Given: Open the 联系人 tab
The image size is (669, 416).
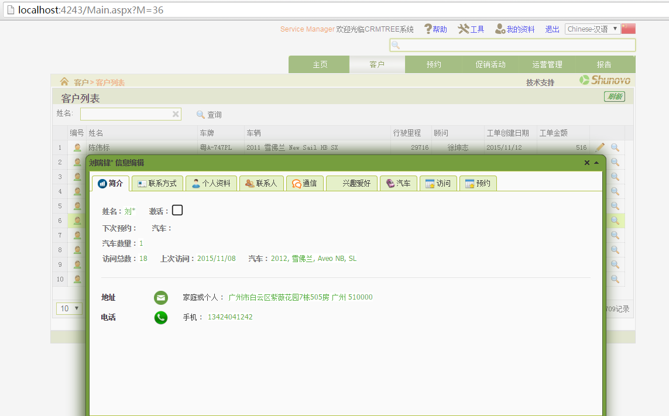Looking at the screenshot, I should 262,184.
